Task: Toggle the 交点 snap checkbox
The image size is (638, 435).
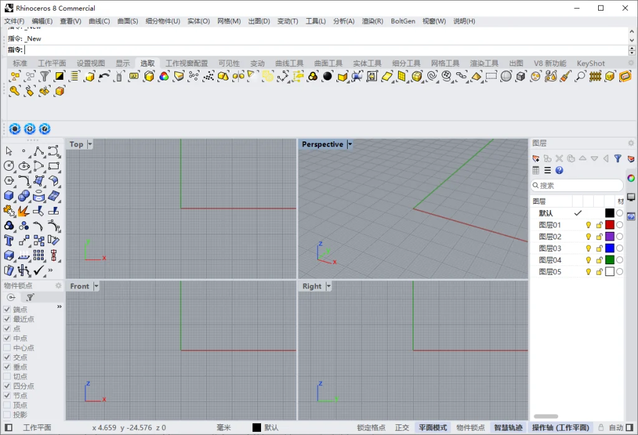Action: coord(7,357)
